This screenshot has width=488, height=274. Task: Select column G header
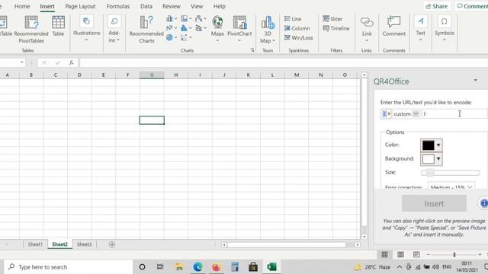[x=152, y=75]
